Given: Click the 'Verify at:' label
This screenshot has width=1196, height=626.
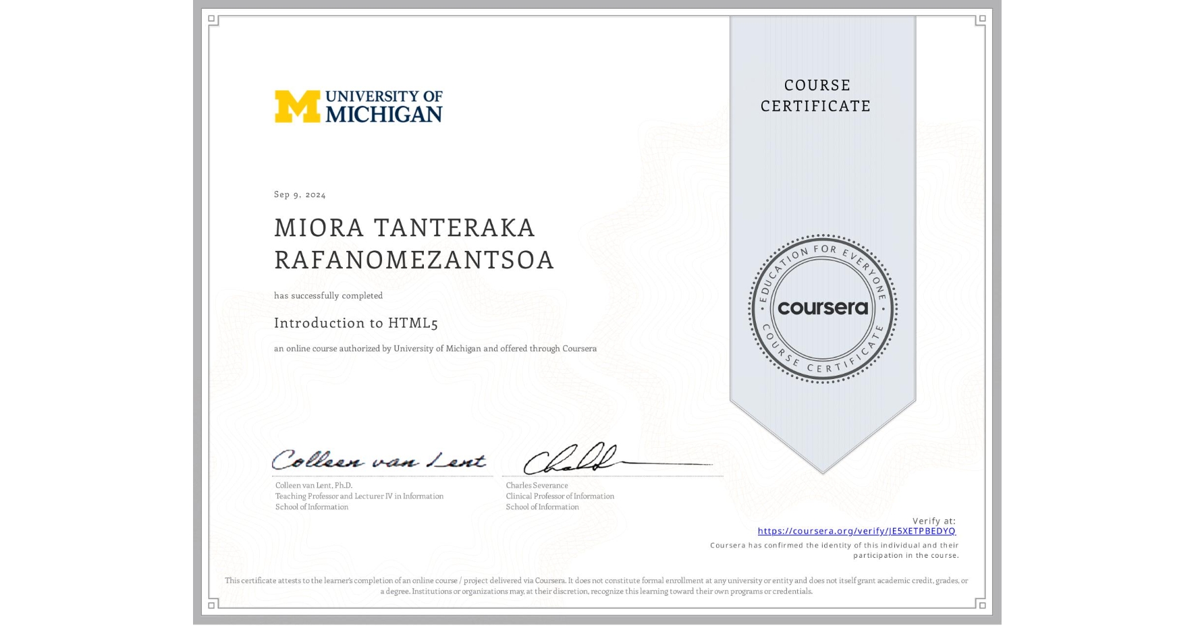Looking at the screenshot, I should (934, 521).
